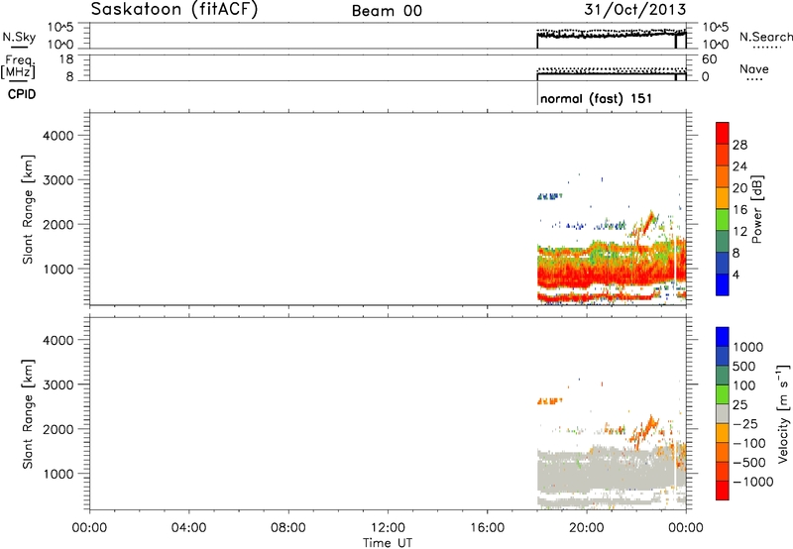Click the '1000' positive velocity tick label
This screenshot has width=793, height=549.
click(747, 347)
